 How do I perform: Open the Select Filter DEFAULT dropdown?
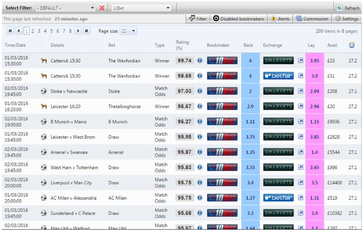click(x=65, y=8)
